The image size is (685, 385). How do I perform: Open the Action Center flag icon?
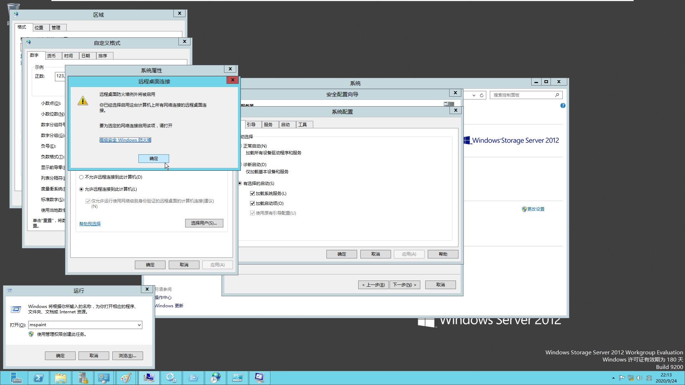coord(622,378)
